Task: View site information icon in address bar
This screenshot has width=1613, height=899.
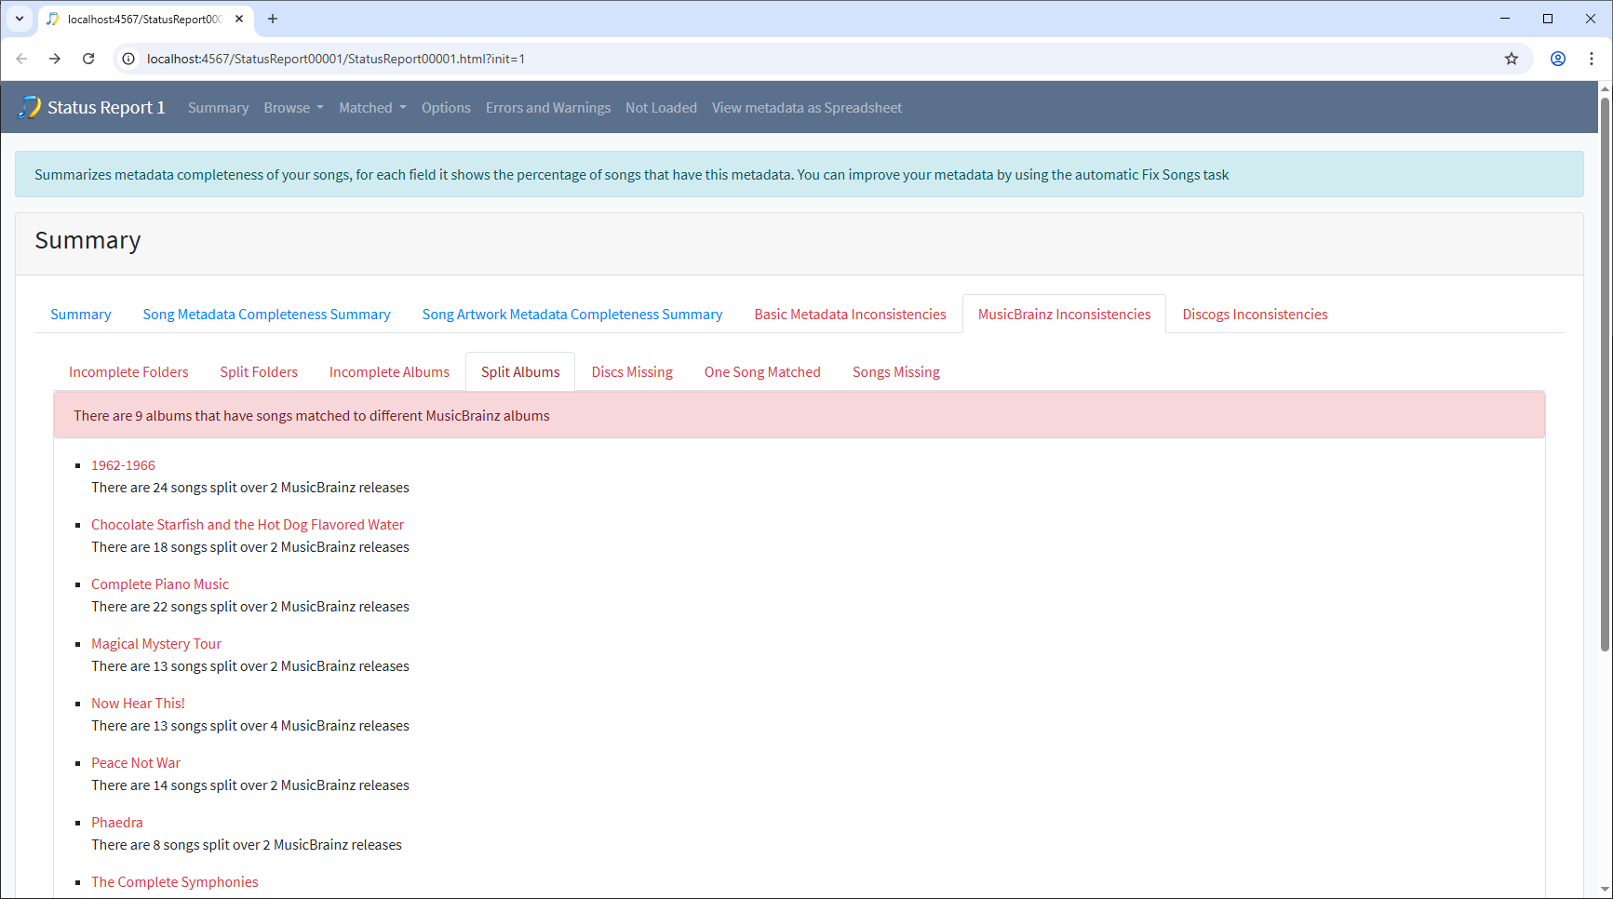Action: click(129, 59)
